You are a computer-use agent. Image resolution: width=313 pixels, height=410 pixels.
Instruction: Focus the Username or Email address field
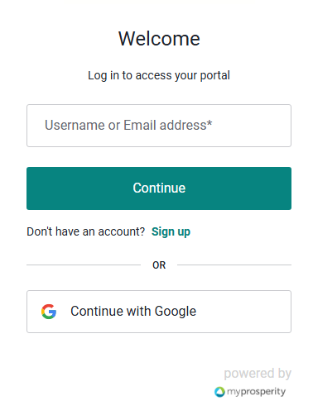pos(159,126)
